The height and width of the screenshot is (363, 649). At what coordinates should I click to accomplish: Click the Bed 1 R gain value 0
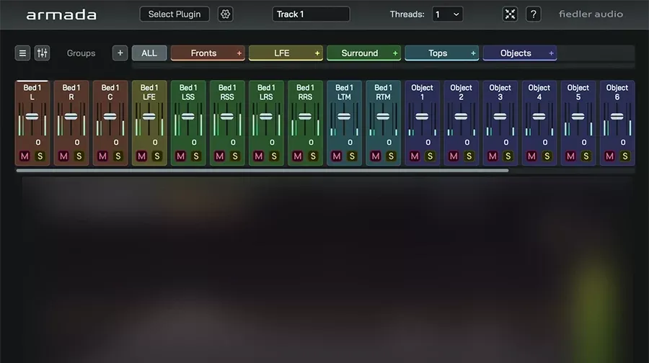point(77,142)
